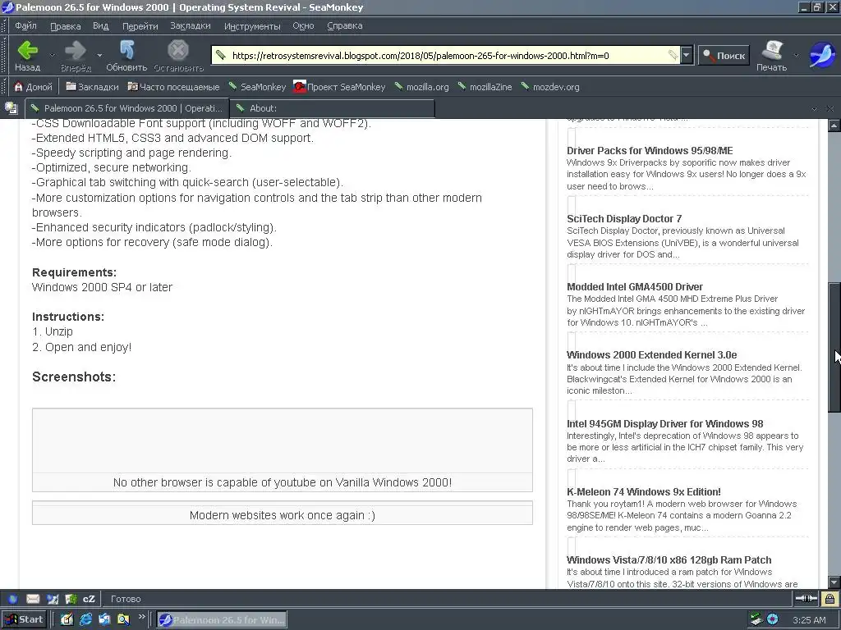This screenshot has width=841, height=630.
Task: Open Driver Packs for Windows 95/98/ME link
Action: click(x=650, y=151)
